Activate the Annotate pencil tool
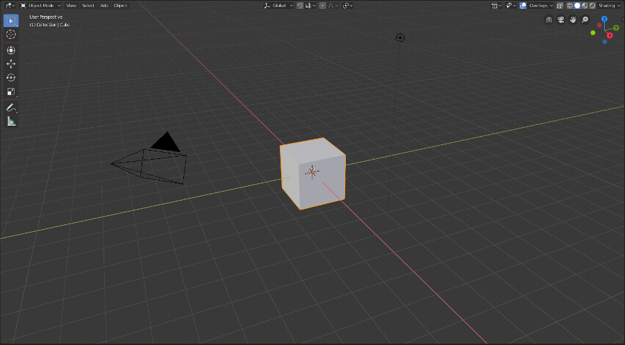This screenshot has height=345, width=625. click(10, 108)
